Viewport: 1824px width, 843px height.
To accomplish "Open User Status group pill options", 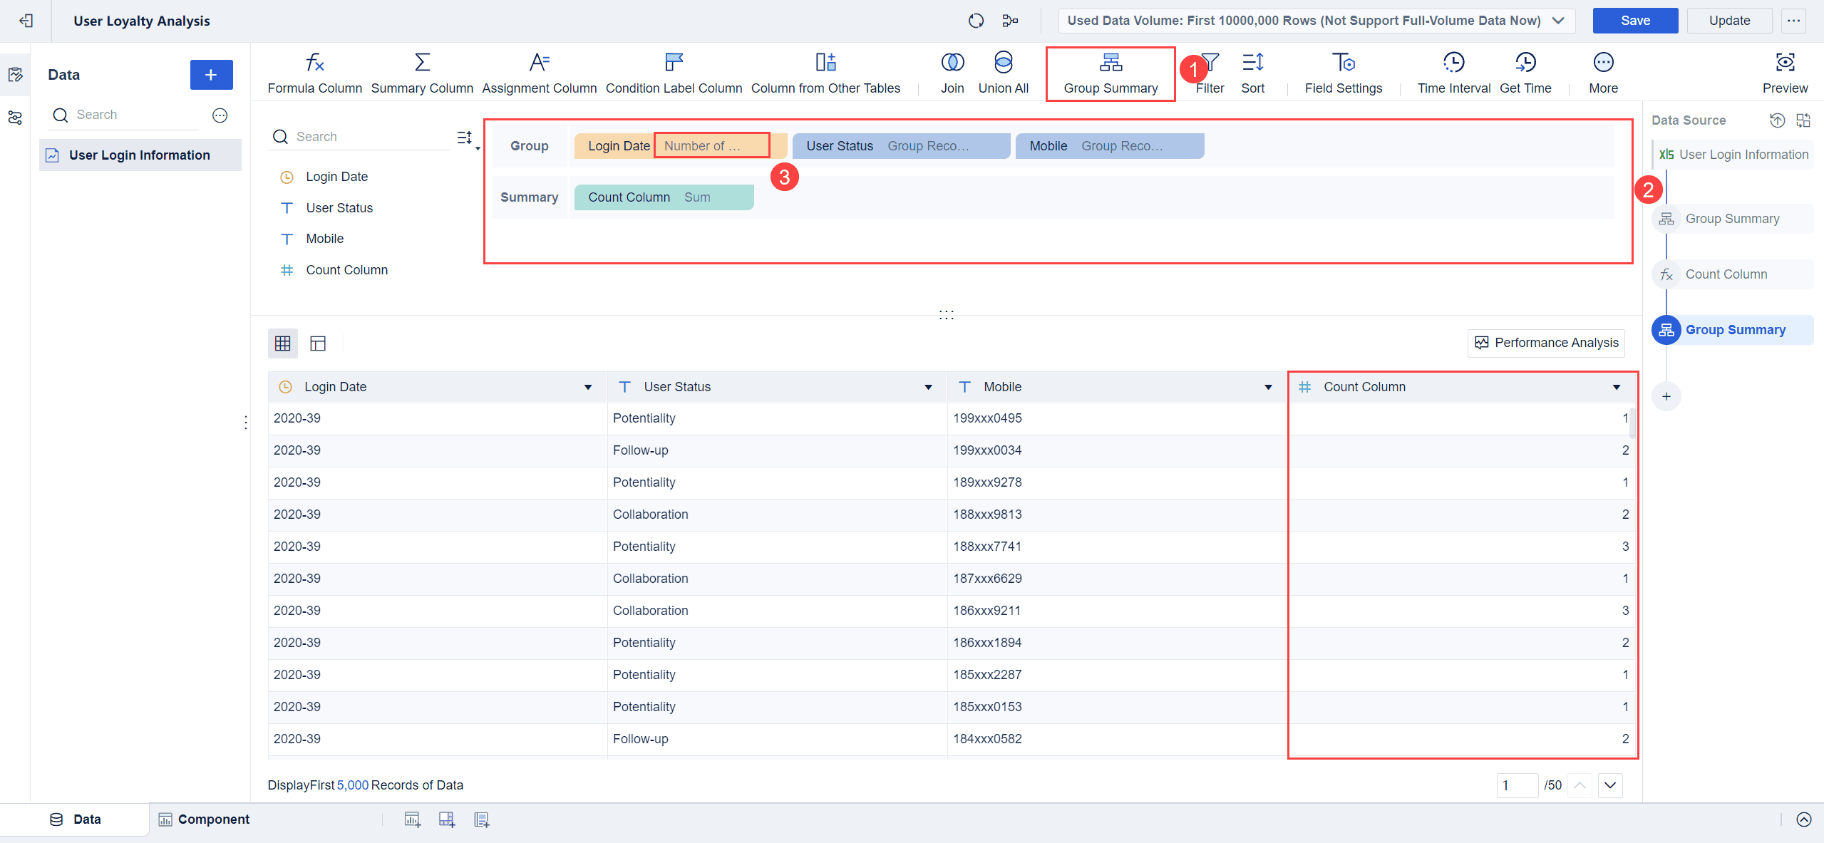I will (901, 146).
